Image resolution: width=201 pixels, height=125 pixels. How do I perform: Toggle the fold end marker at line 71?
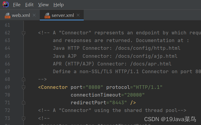(23, 102)
